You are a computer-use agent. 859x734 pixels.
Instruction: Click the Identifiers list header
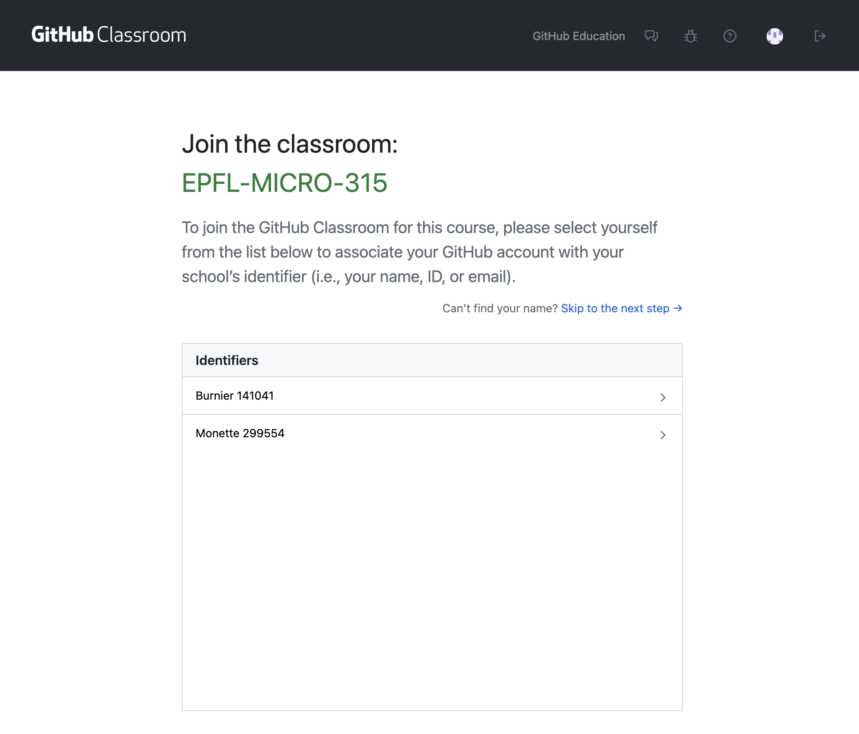coord(227,360)
